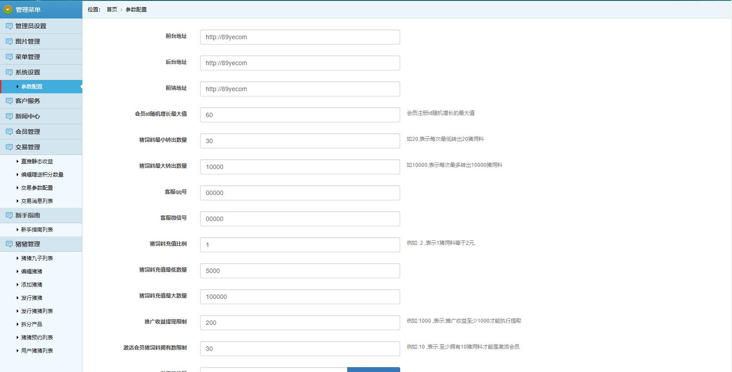The height and width of the screenshot is (372, 732).
Task: Click the chat icon beside 猪猪管理
Action: (9, 244)
